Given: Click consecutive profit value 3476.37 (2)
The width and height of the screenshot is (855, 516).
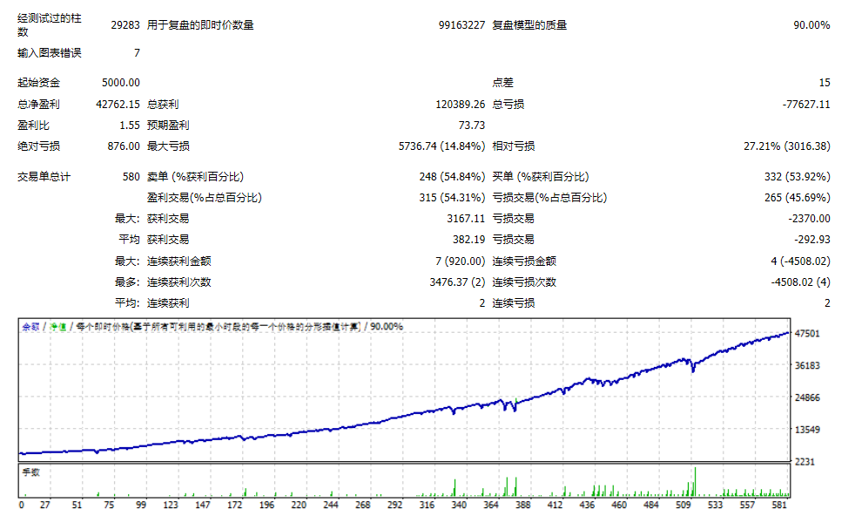Looking at the screenshot, I should 457,282.
